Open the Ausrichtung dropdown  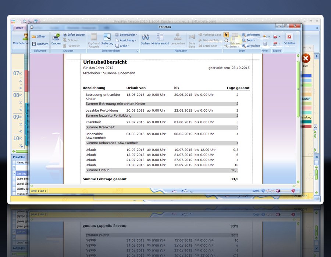click(126, 40)
